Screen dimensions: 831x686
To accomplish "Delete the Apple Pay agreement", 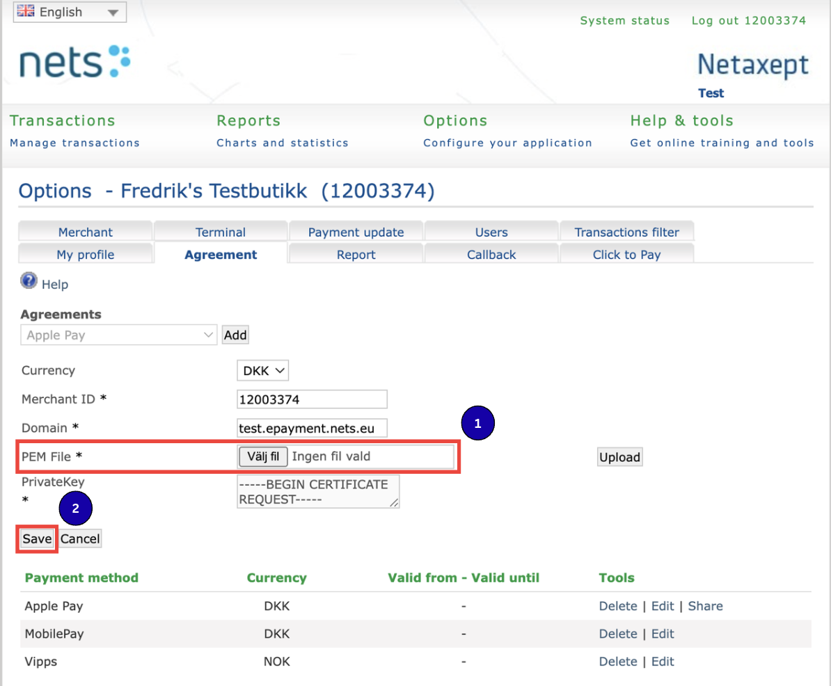I will (x=618, y=606).
